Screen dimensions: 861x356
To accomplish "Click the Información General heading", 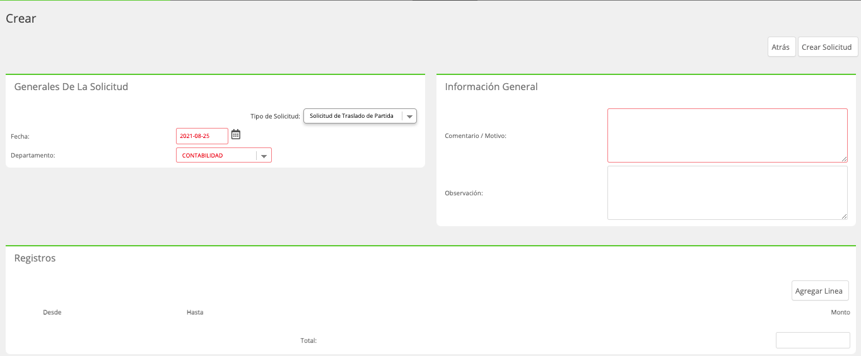I will point(491,87).
